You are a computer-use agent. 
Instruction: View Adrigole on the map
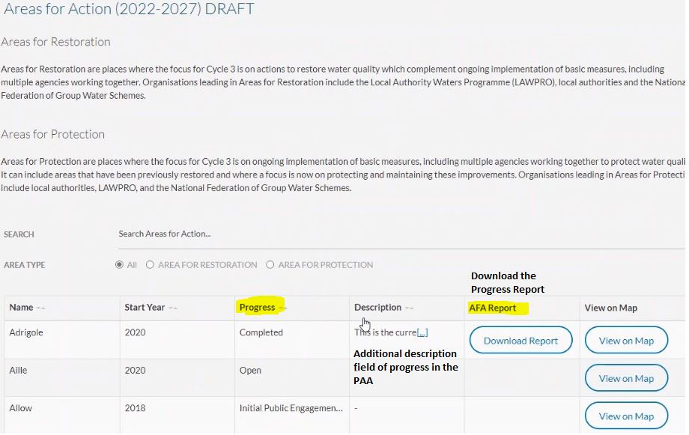(625, 341)
